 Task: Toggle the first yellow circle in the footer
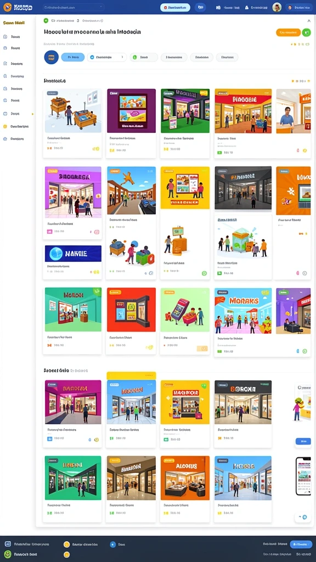(66, 544)
